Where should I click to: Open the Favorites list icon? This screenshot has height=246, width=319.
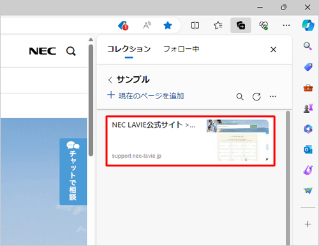[218, 25]
